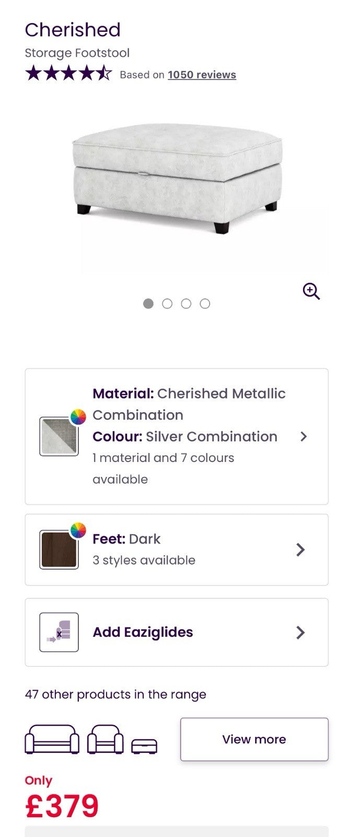Open the Feet: Dark option row
The height and width of the screenshot is (837, 349).
(x=177, y=549)
